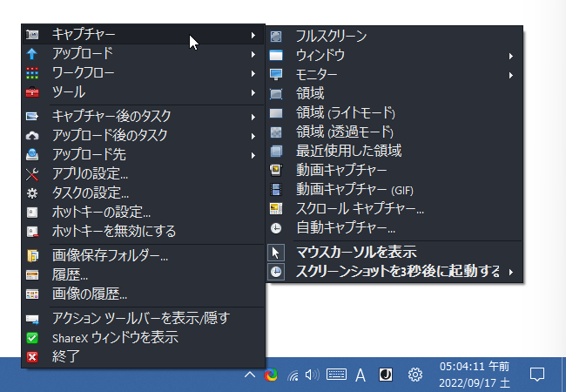
Task: Click the white 'J' tray icon in taskbar
Action: 386,375
